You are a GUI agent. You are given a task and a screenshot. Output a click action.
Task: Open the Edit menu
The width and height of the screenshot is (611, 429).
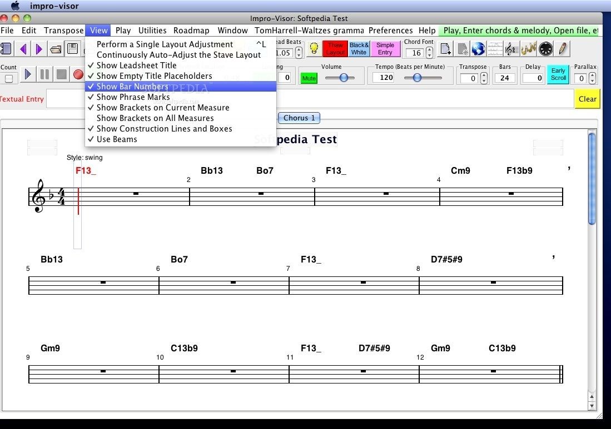[x=29, y=31]
